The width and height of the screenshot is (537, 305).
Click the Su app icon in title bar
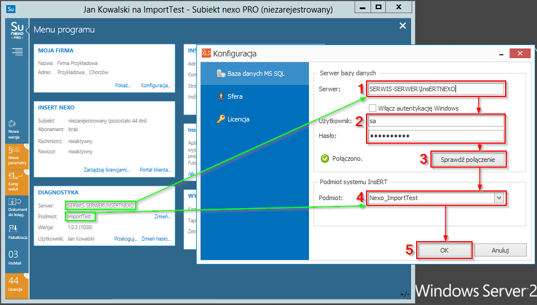pyautogui.click(x=11, y=9)
